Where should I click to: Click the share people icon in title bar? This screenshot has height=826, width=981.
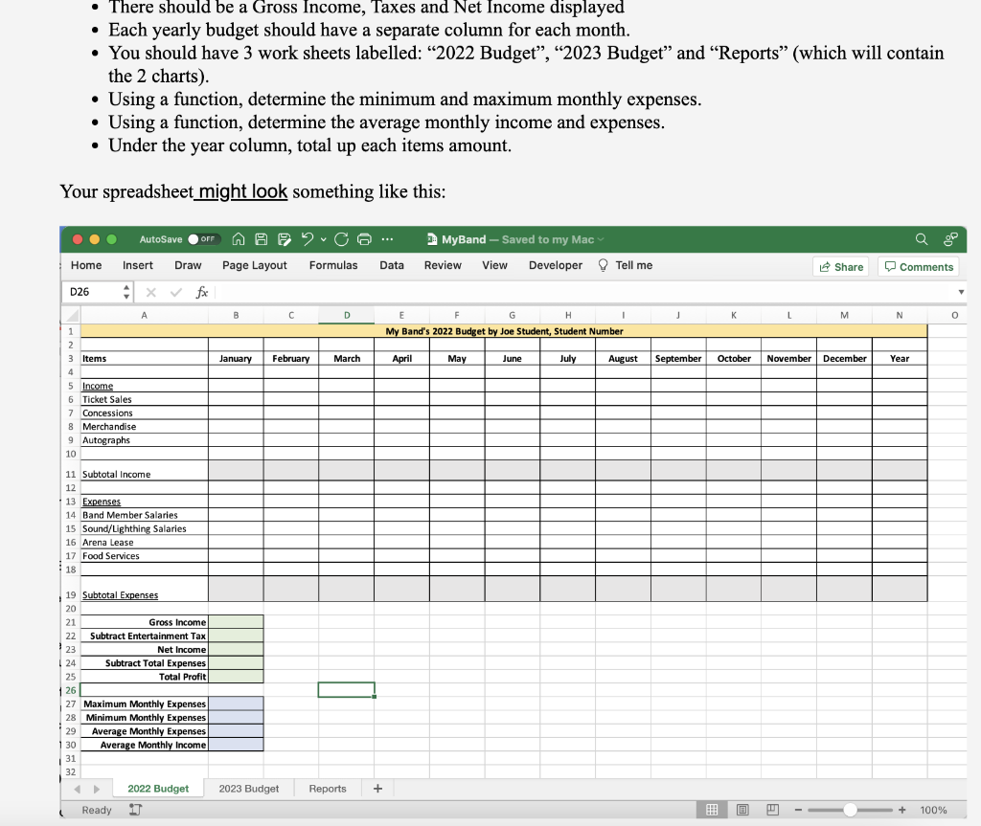pos(950,239)
